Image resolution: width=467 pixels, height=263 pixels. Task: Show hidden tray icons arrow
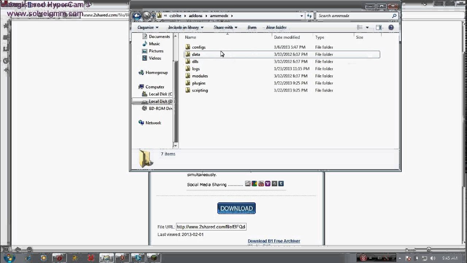click(x=400, y=258)
